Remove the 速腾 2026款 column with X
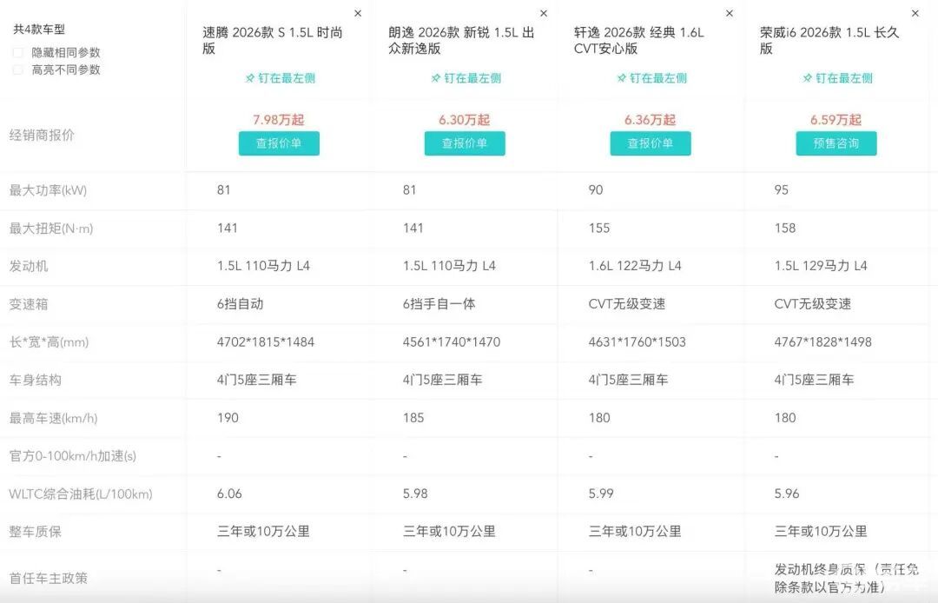Viewport: 938px width, 603px height. point(358,14)
